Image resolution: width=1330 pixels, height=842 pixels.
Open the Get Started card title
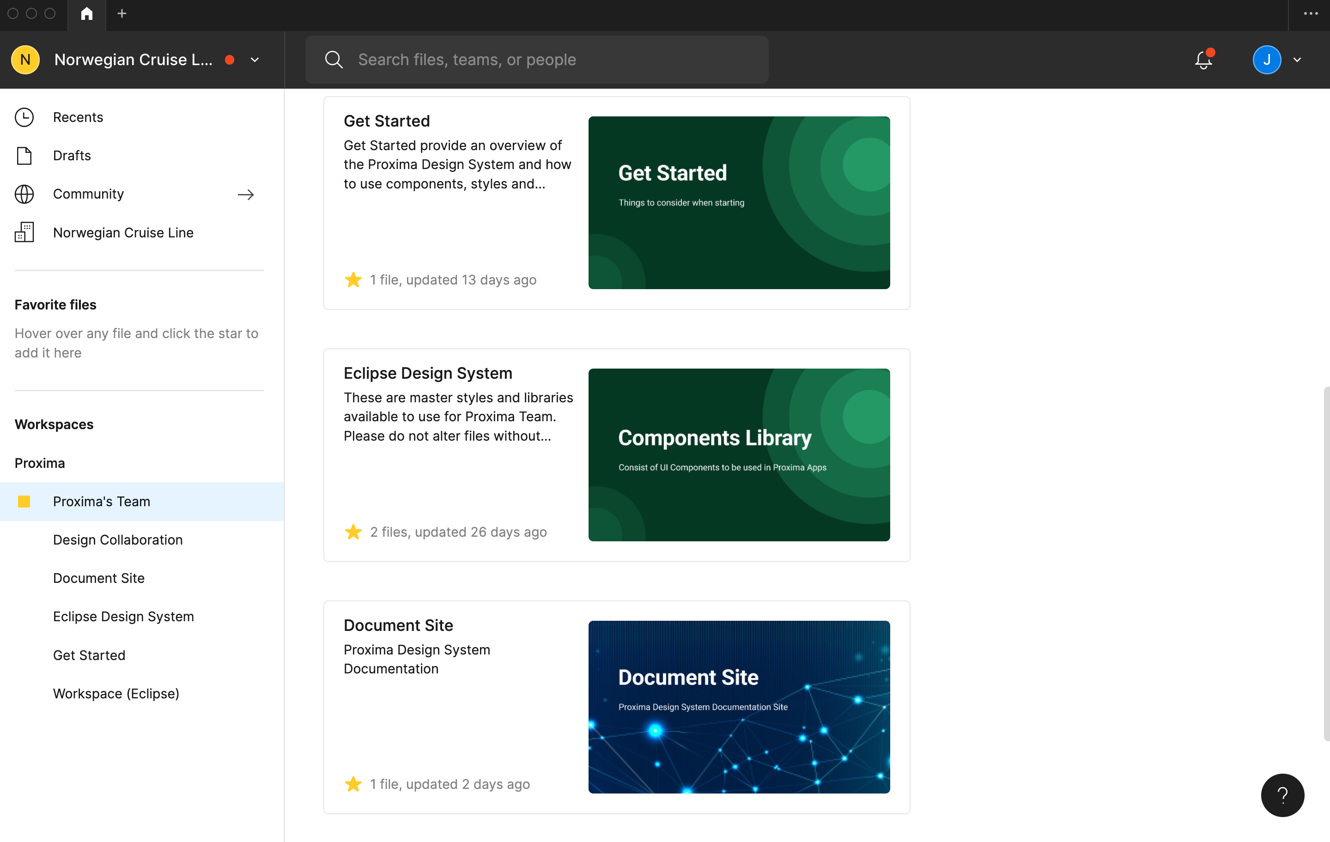coord(387,121)
